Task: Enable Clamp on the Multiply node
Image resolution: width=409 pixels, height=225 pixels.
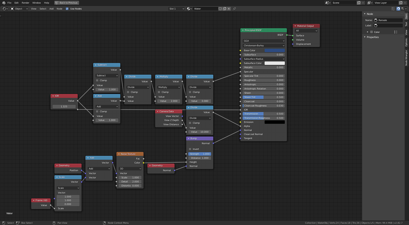Action: point(159,92)
